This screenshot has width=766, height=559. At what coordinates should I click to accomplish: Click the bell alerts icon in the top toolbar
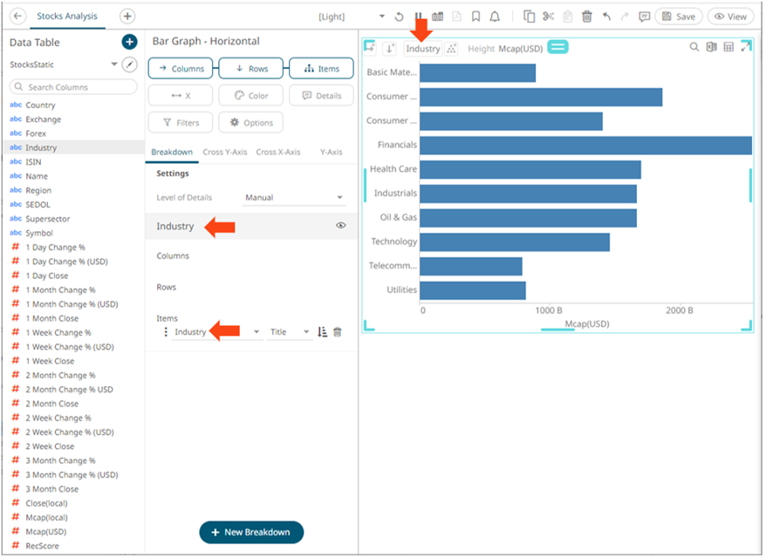click(x=495, y=17)
